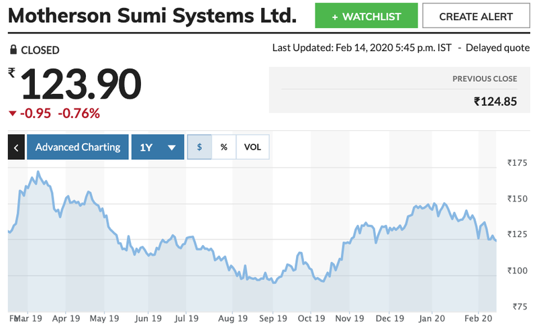Click the Nov 19 axis label
537x331 pixels.
349,318
